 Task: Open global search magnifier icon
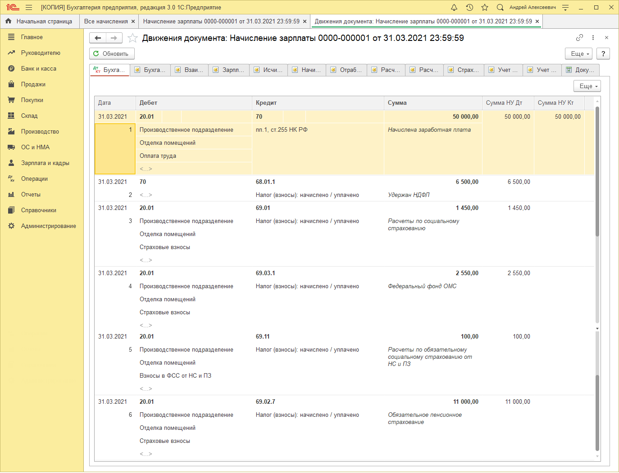(500, 7)
